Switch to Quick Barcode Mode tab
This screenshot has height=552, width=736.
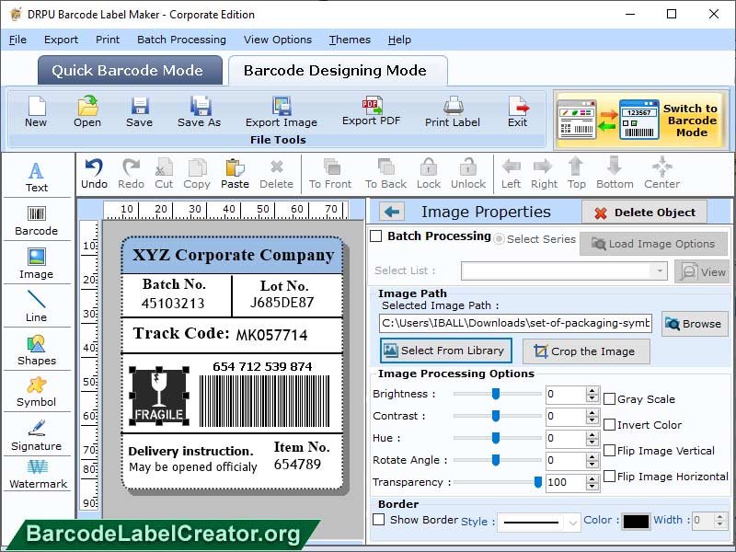[129, 70]
